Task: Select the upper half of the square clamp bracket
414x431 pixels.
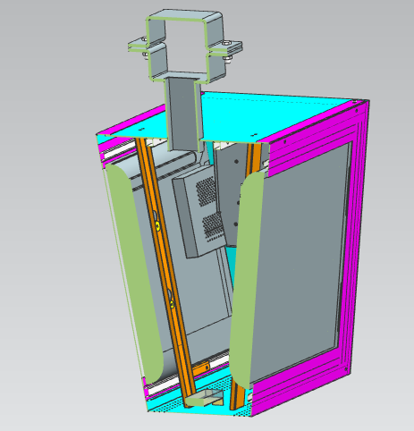Action: tap(185, 16)
